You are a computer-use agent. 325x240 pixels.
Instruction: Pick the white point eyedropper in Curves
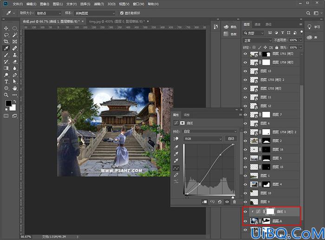click(x=176, y=161)
